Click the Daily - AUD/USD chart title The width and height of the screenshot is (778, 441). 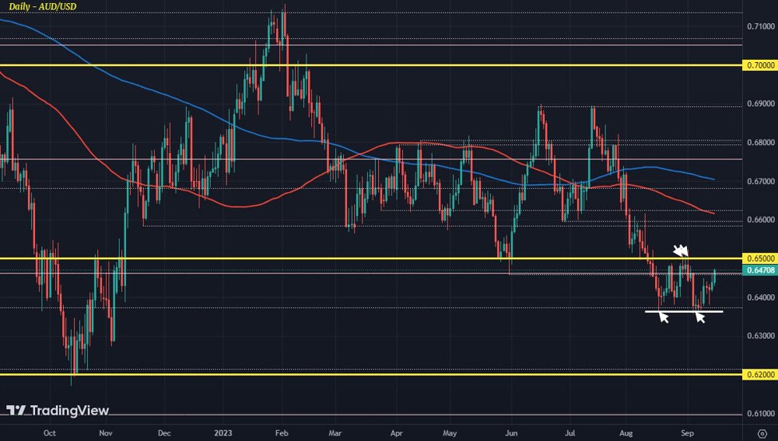[x=44, y=6]
